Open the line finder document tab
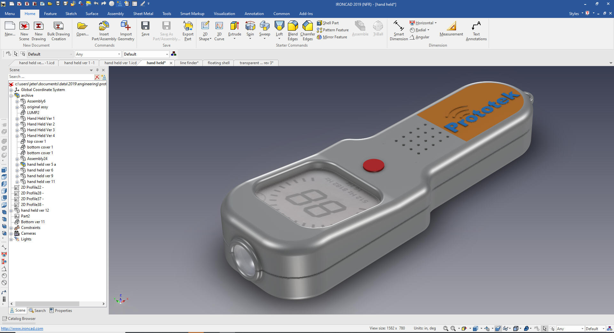This screenshot has width=614, height=333. (x=189, y=63)
